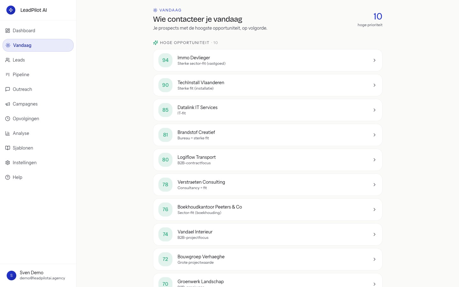The image size is (459, 287).
Task: Open the Pipeline section
Action: 38,75
